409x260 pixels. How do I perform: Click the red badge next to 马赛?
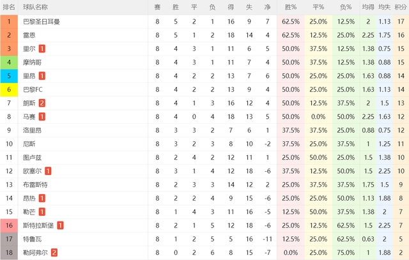pyautogui.click(x=42, y=116)
